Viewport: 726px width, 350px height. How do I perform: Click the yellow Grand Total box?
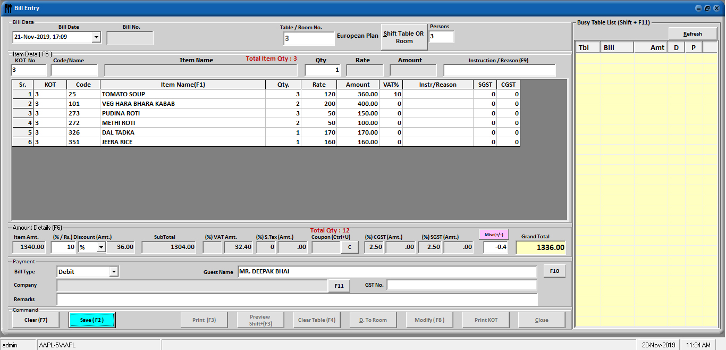coord(541,248)
